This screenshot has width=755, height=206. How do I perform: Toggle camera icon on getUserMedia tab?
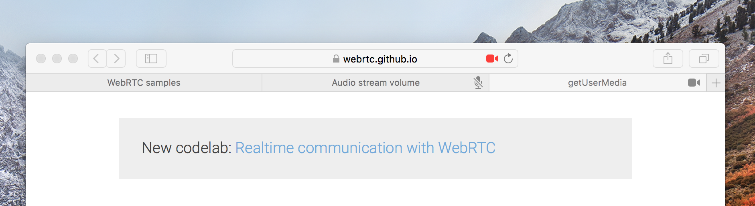pyautogui.click(x=694, y=83)
